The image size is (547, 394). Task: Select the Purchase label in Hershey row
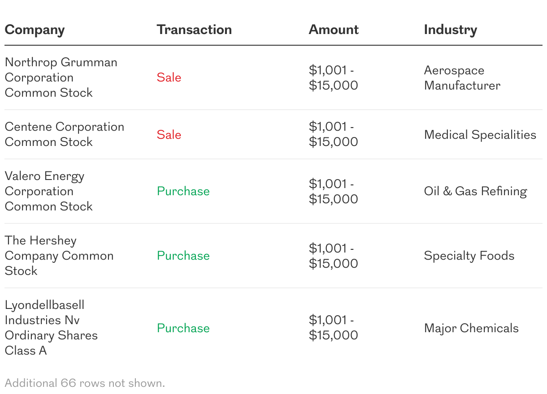[183, 256]
